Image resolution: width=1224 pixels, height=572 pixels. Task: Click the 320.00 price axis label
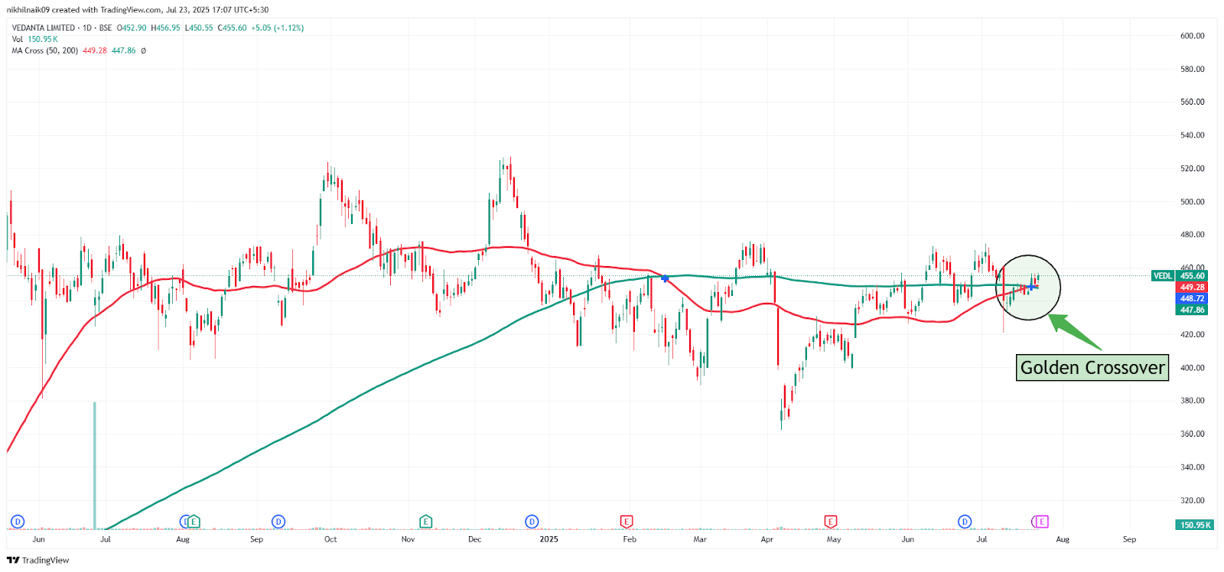point(1192,500)
